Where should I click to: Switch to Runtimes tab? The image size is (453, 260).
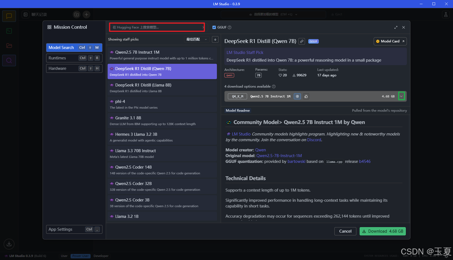74,58
